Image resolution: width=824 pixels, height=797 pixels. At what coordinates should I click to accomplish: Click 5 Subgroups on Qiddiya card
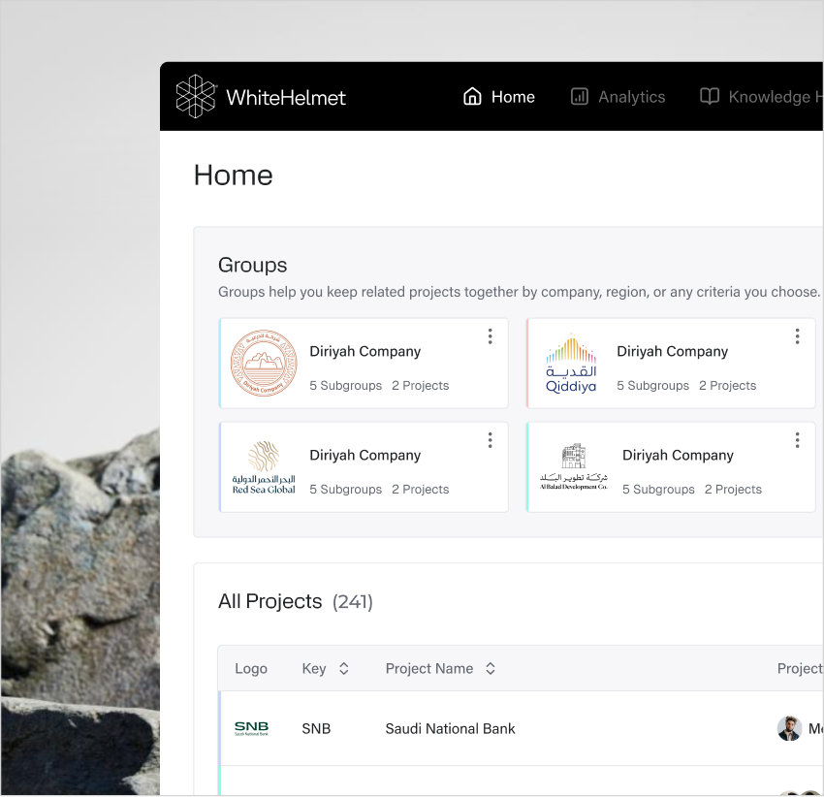click(x=653, y=386)
